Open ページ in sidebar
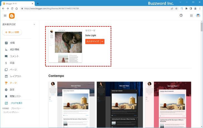Screen dimensions: 203x128 click(x=13, y=70)
